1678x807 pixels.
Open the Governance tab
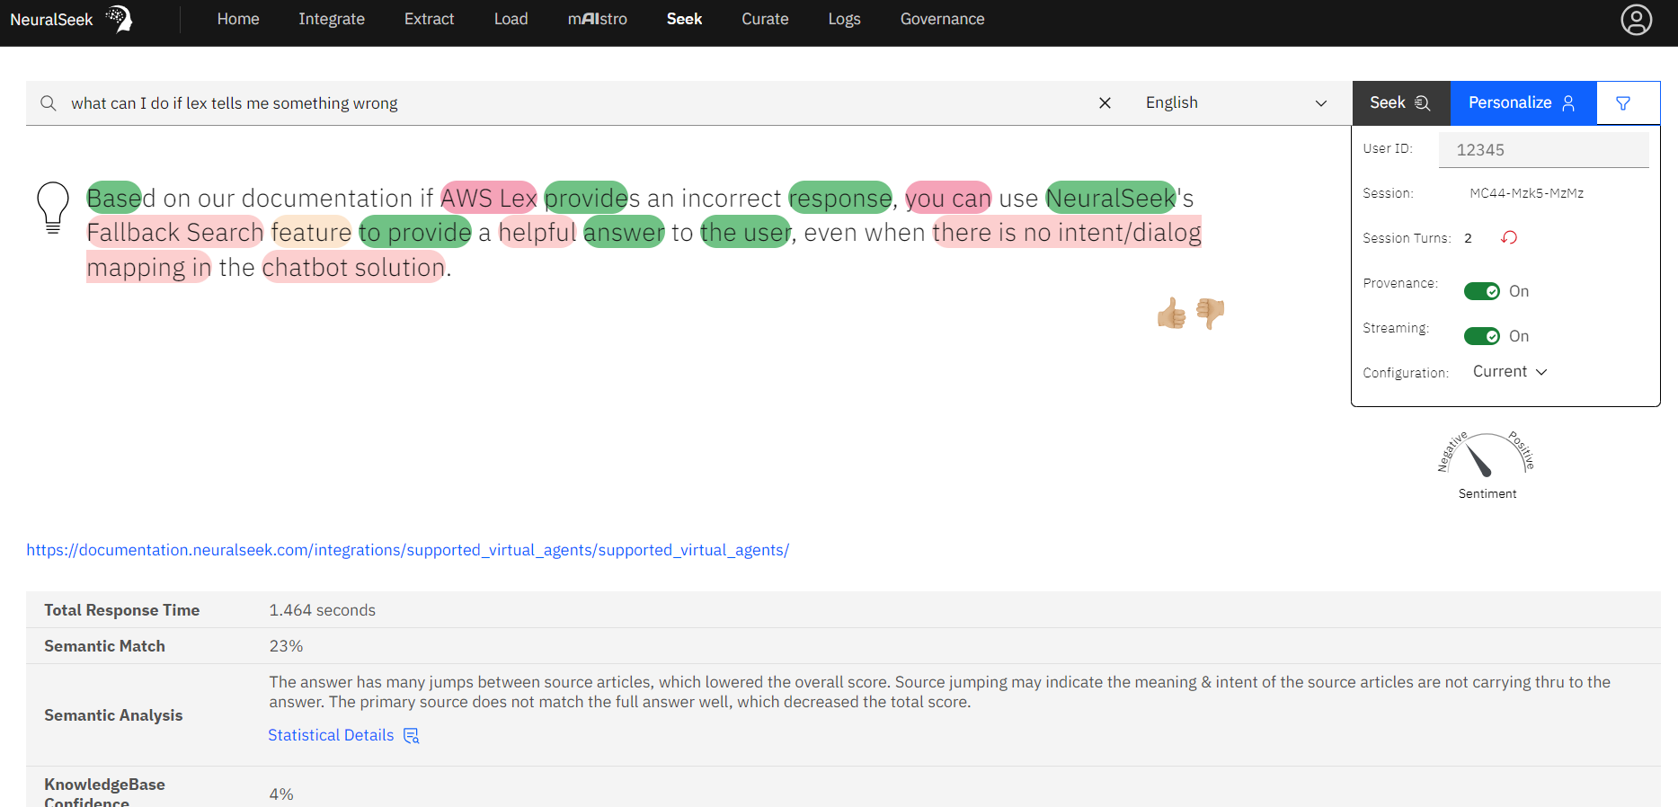942,19
